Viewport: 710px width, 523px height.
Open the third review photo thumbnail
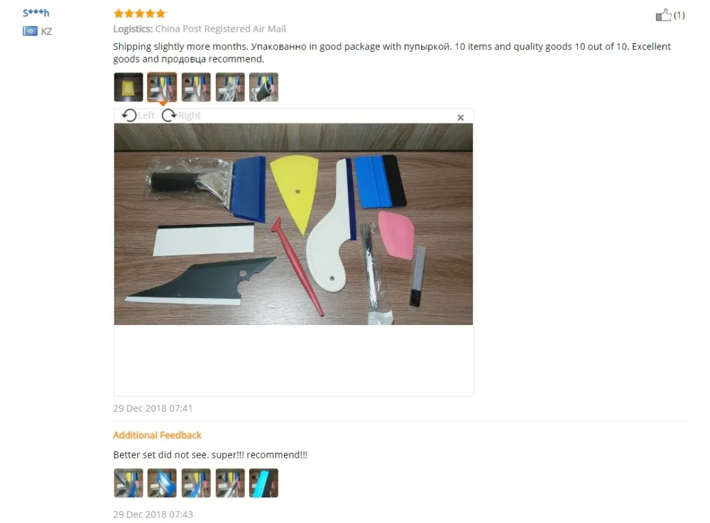pos(196,87)
